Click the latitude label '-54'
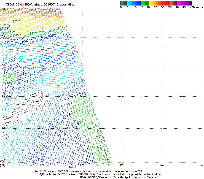This screenshot has width=204, height=179. pos(2,65)
